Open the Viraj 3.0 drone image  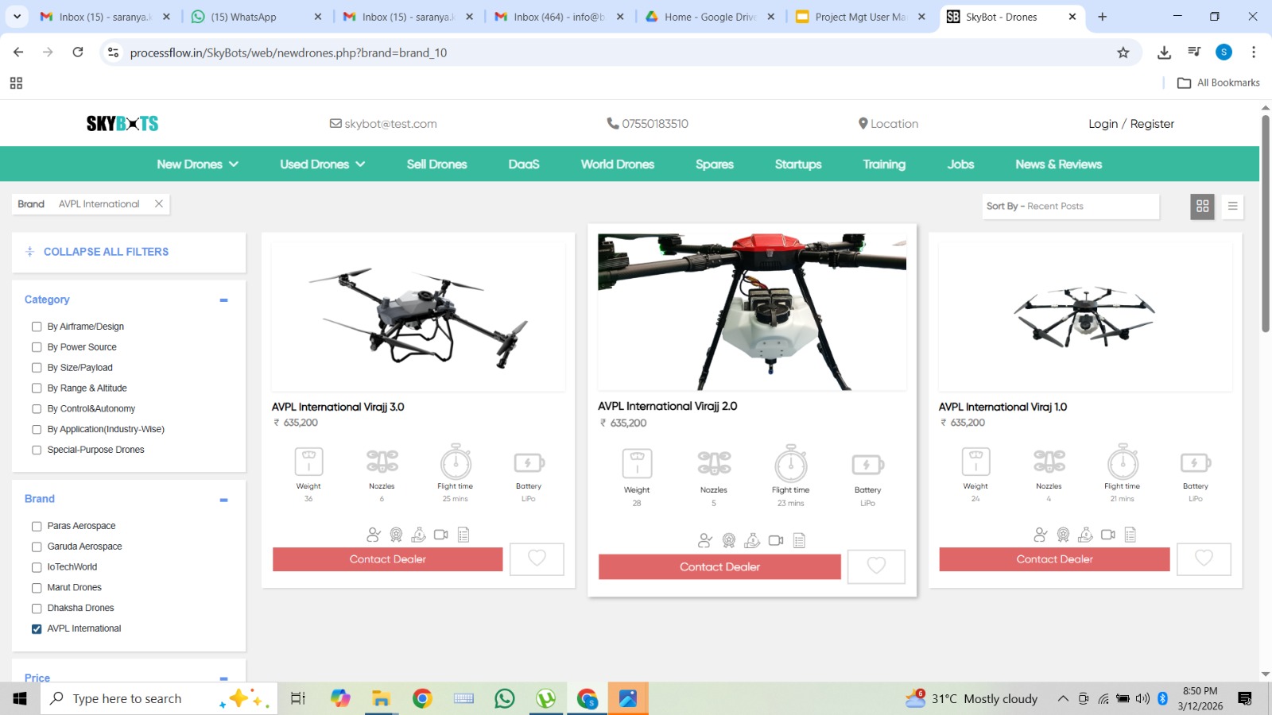[418, 317]
